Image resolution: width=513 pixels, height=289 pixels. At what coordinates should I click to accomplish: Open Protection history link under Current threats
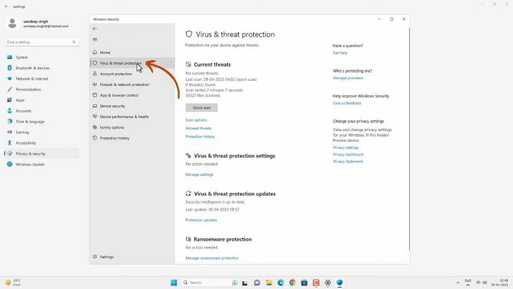pos(200,136)
